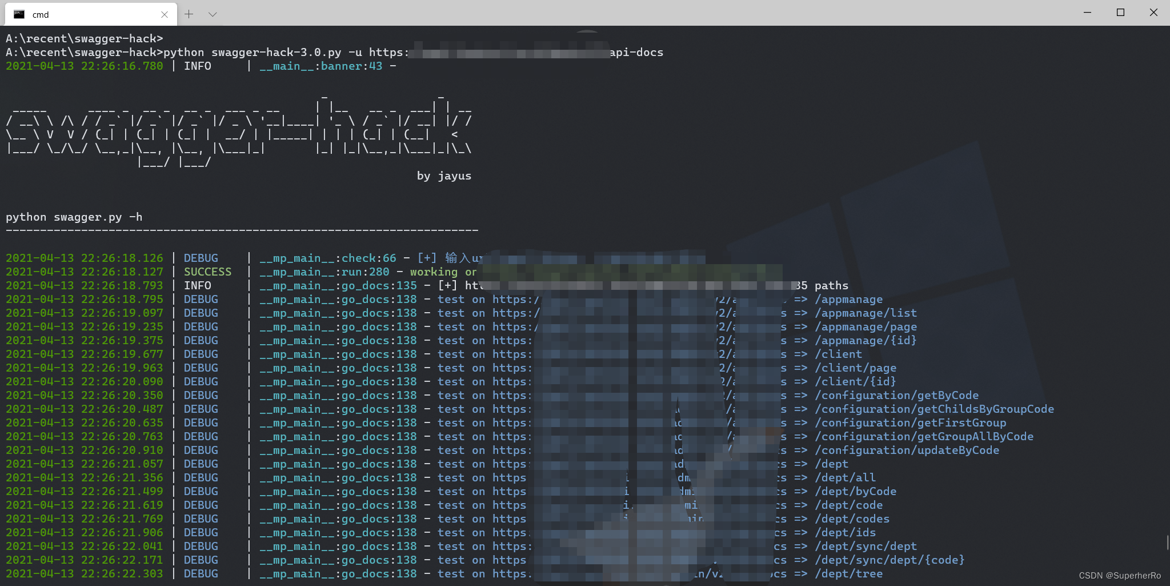Open a new tab with the plus icon

(189, 14)
